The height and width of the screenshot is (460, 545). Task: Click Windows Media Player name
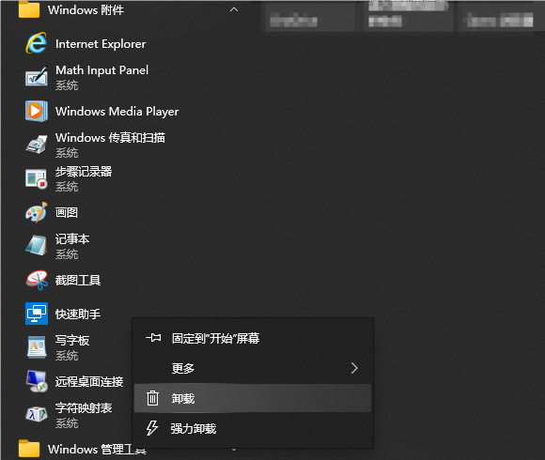pyautogui.click(x=117, y=112)
